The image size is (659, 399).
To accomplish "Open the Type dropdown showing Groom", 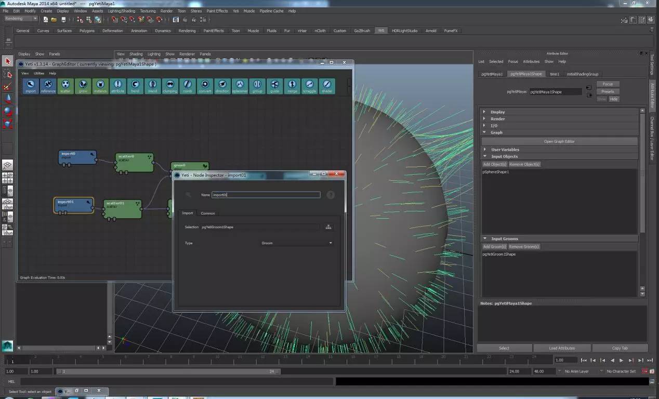I will [x=296, y=243].
